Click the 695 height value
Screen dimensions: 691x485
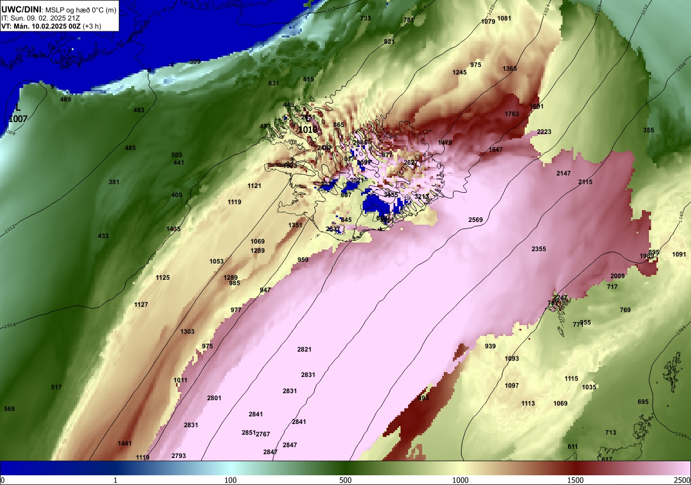[x=643, y=402]
